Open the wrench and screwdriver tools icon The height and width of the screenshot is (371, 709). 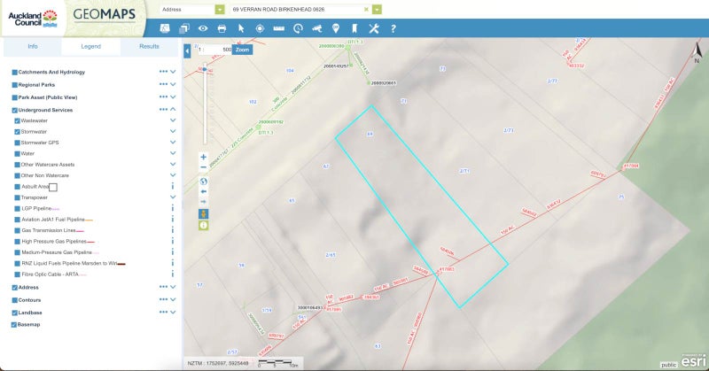pos(373,28)
